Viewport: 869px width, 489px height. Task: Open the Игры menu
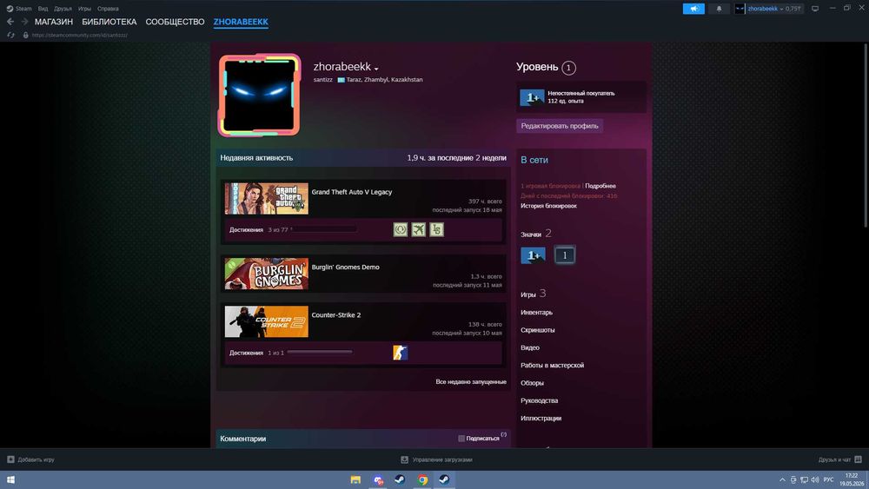[84, 9]
